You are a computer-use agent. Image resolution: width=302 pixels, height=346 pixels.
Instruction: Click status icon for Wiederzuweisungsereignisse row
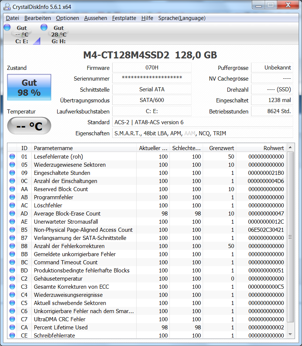point(12,295)
